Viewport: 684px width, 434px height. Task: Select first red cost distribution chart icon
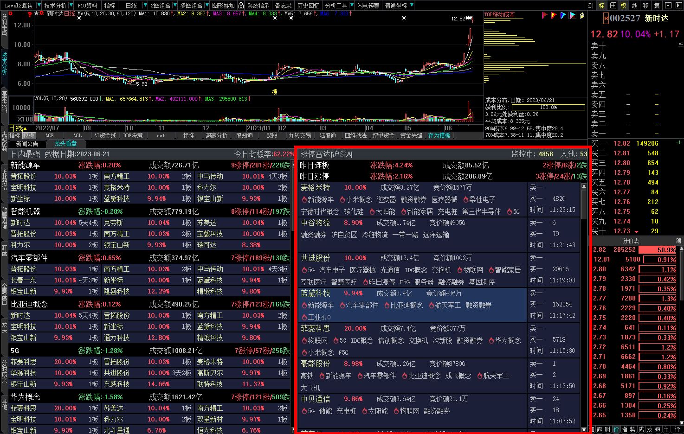[x=545, y=15]
